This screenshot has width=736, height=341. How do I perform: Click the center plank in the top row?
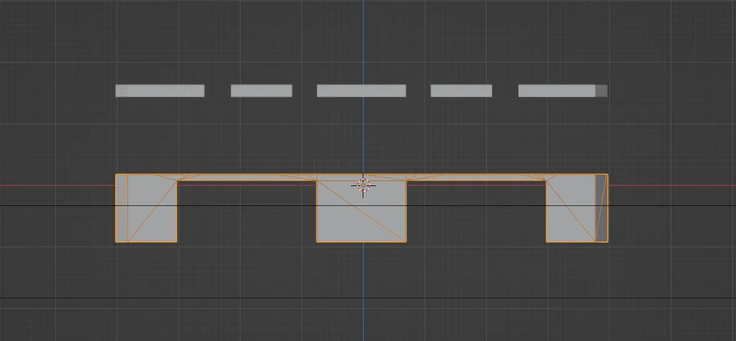click(x=361, y=91)
